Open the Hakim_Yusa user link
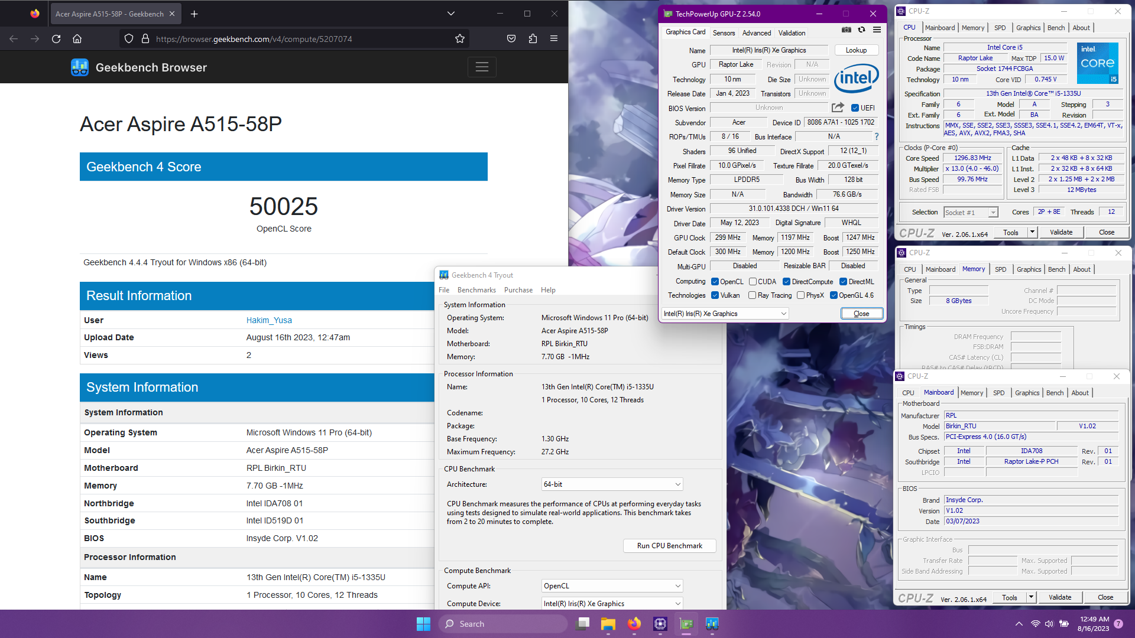The width and height of the screenshot is (1135, 638). 269,320
